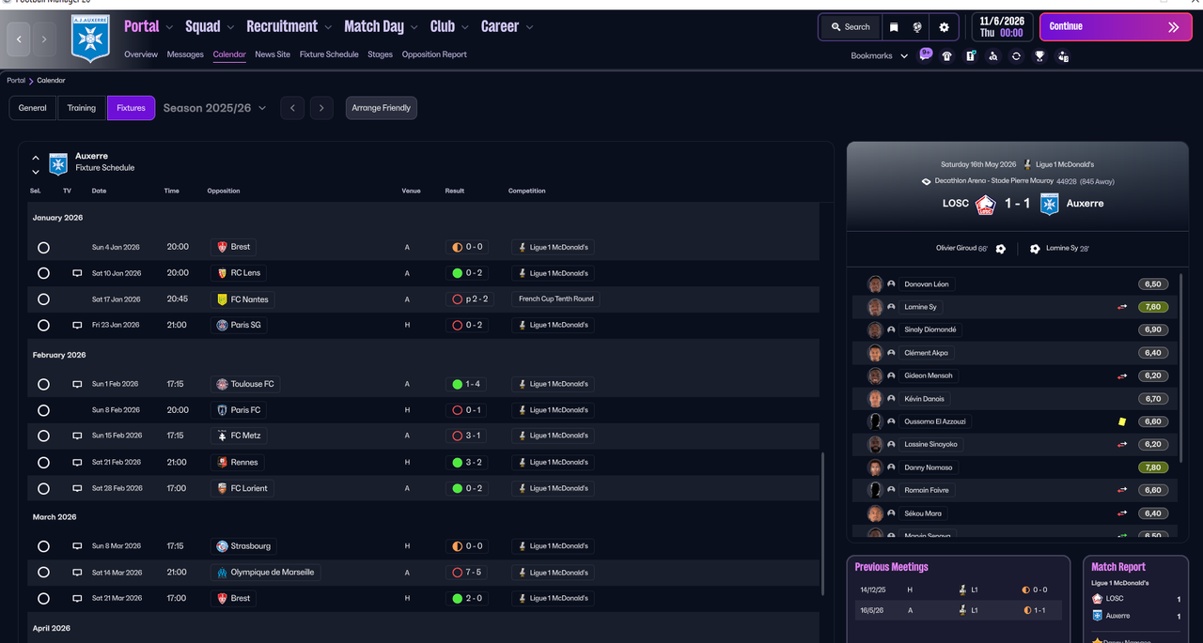
Task: Select the FC Metz fixture circle
Action: [43, 436]
